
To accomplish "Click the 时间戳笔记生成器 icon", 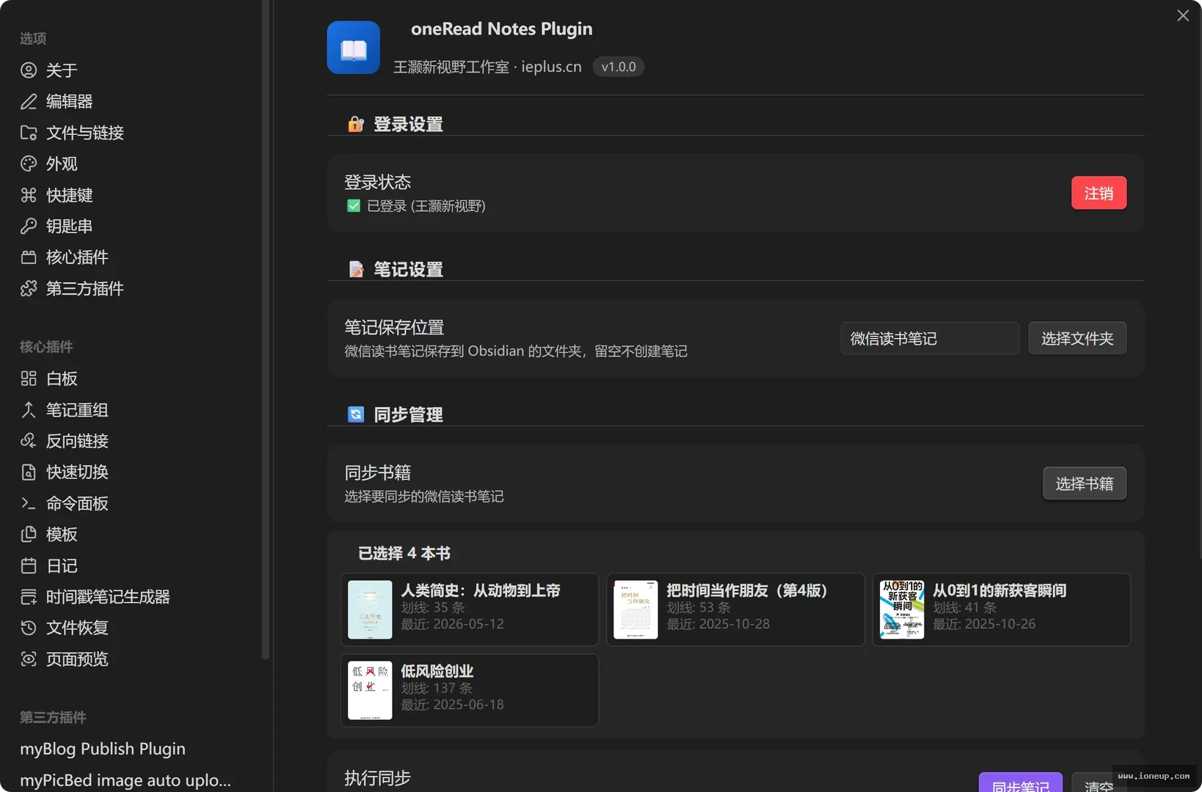I will [x=29, y=597].
